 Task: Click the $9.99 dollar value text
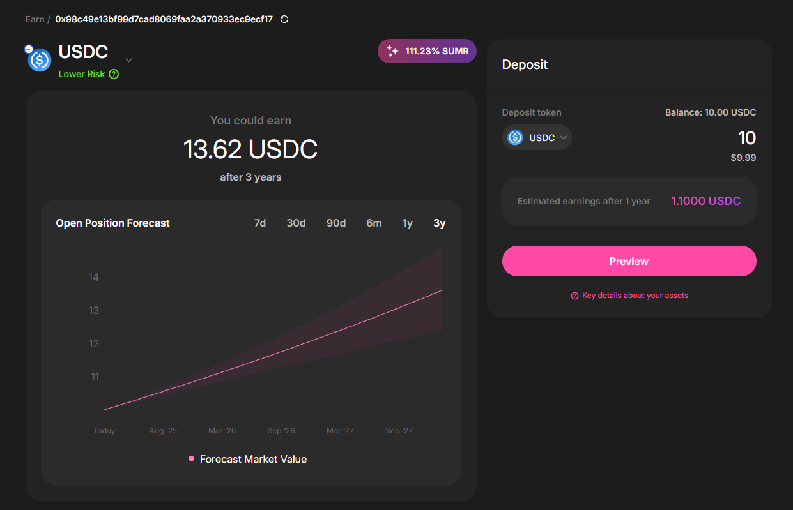(744, 158)
